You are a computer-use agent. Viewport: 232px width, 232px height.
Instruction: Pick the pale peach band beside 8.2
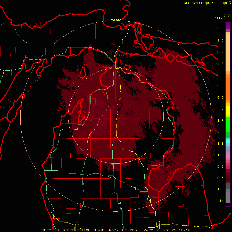pos(228,53)
